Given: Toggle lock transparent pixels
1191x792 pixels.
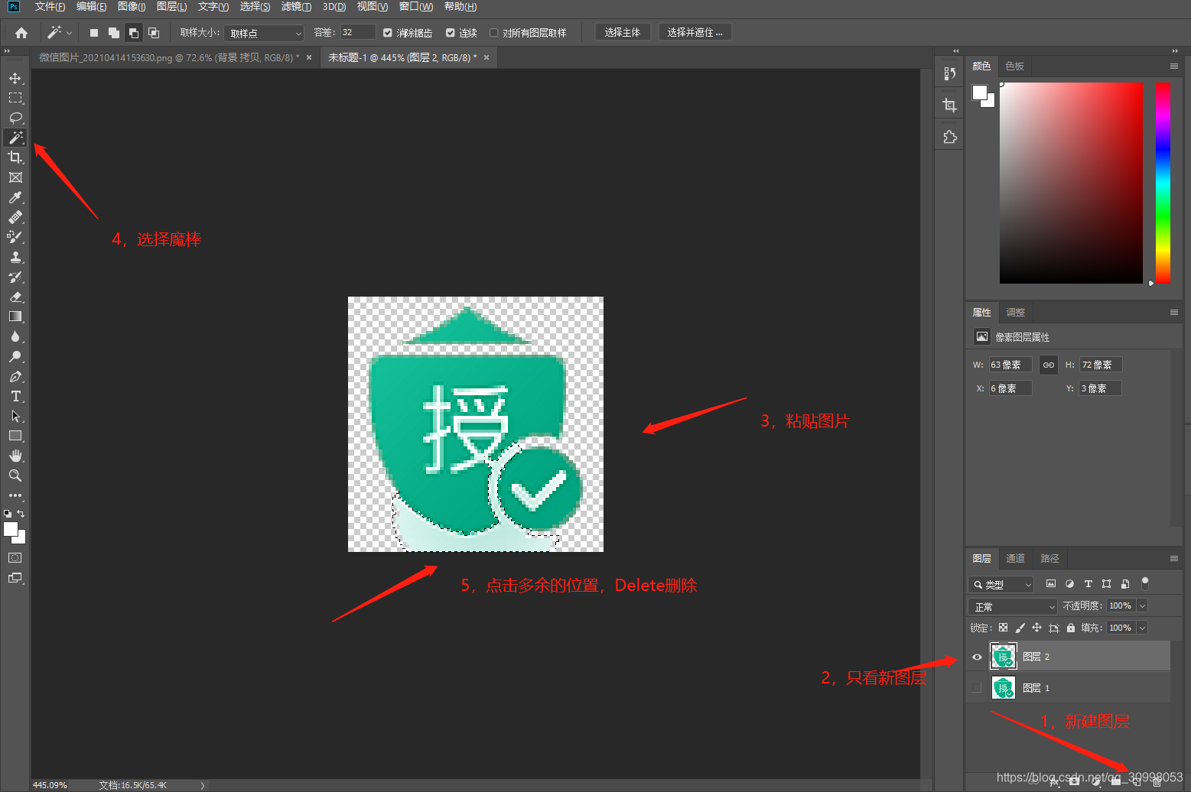Looking at the screenshot, I should [1003, 628].
